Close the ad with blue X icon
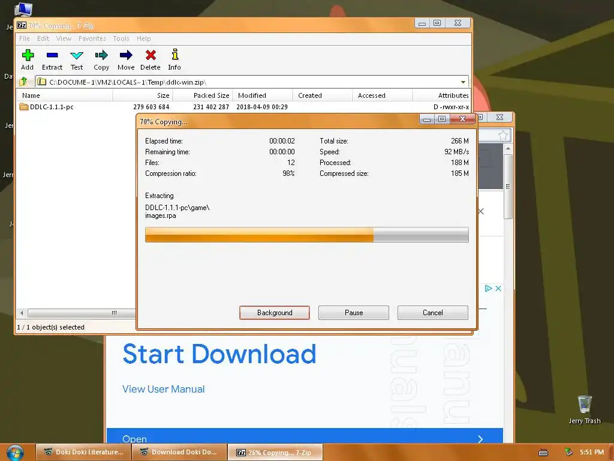Viewport: 614px width, 461px height. 498,289
